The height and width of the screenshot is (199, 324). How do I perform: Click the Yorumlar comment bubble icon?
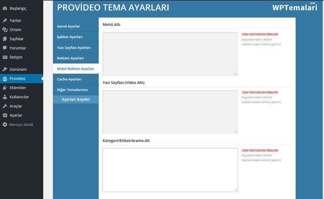point(5,48)
